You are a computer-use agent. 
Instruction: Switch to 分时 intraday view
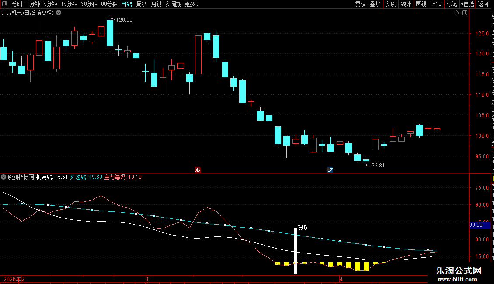[17, 4]
